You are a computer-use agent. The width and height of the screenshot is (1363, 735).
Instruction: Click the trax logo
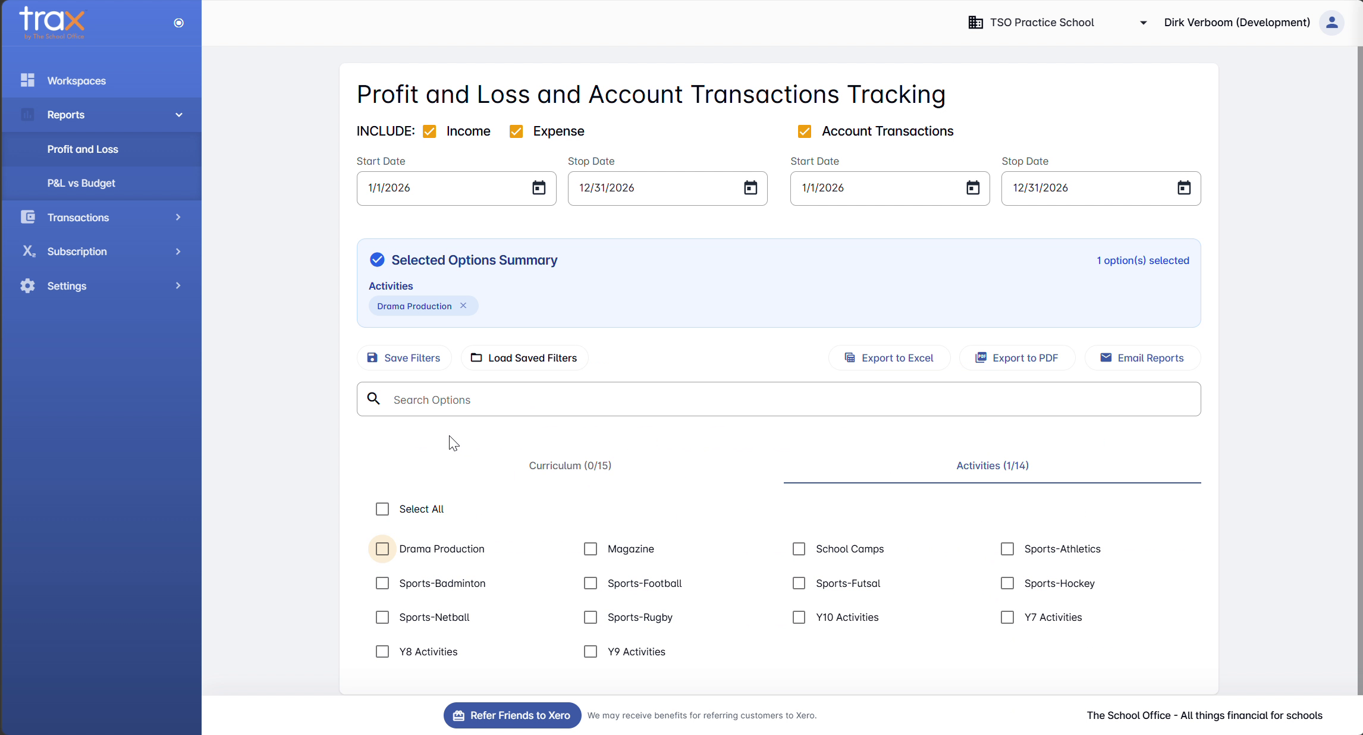52,23
